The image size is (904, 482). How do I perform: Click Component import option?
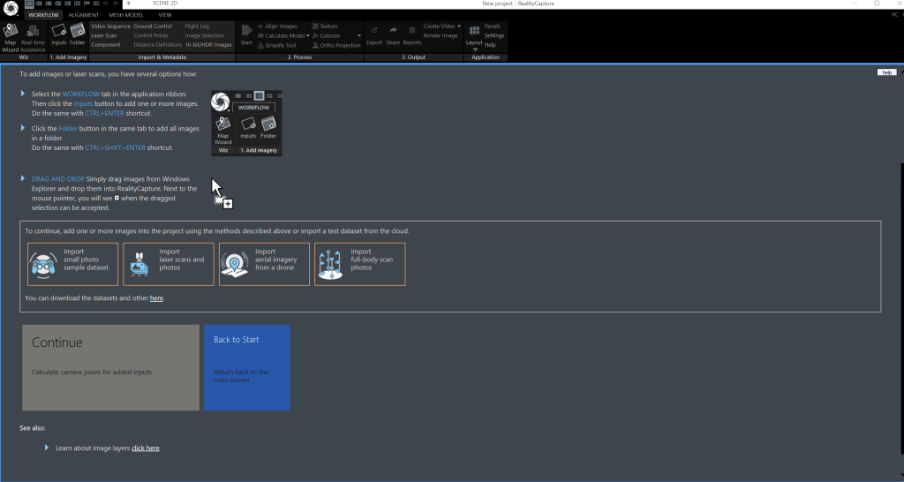click(106, 45)
